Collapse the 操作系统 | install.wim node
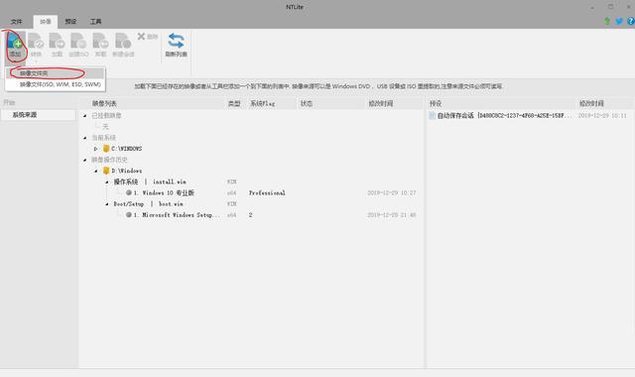The height and width of the screenshot is (377, 635). click(x=107, y=182)
